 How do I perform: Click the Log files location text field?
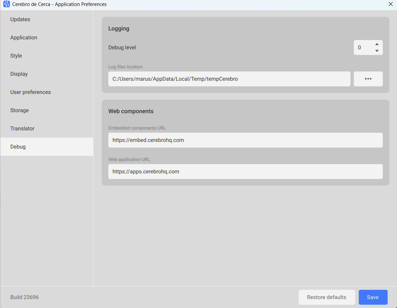coord(229,79)
